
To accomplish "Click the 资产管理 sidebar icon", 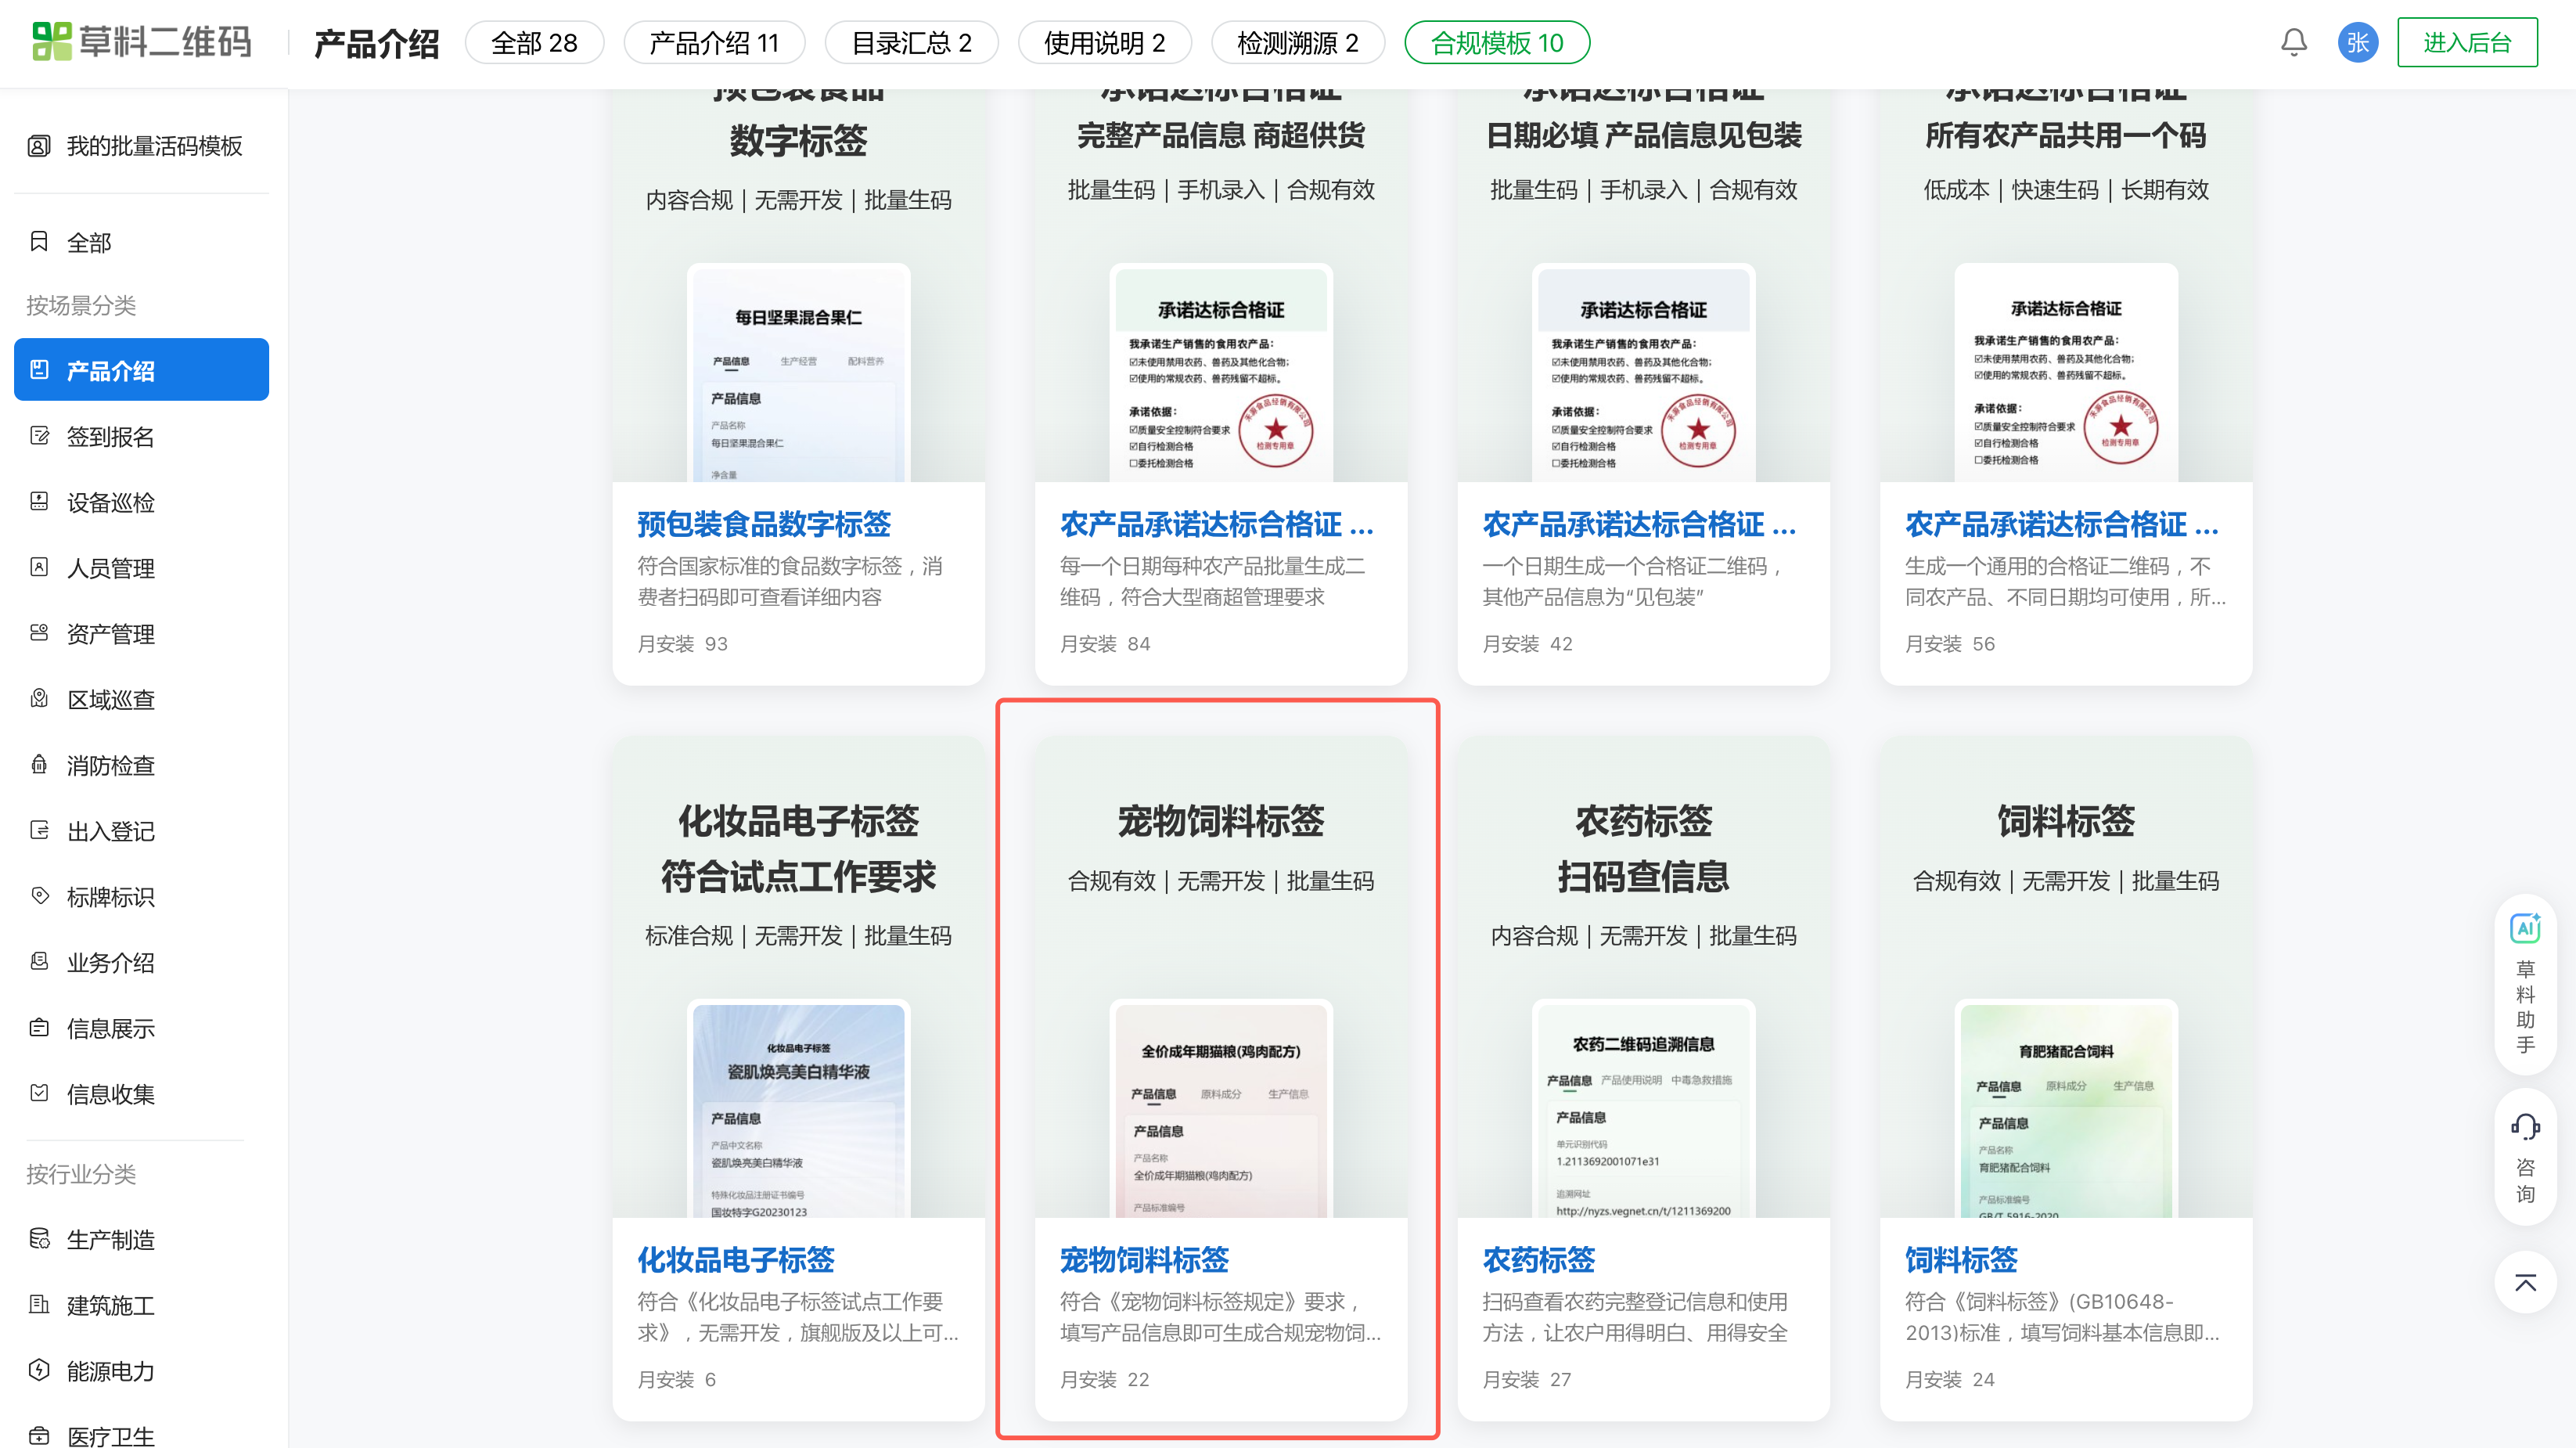I will (x=39, y=633).
